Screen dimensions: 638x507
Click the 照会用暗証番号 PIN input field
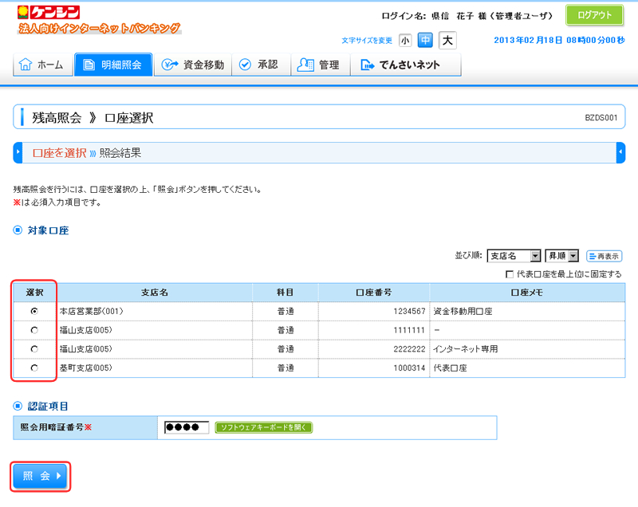point(186,427)
